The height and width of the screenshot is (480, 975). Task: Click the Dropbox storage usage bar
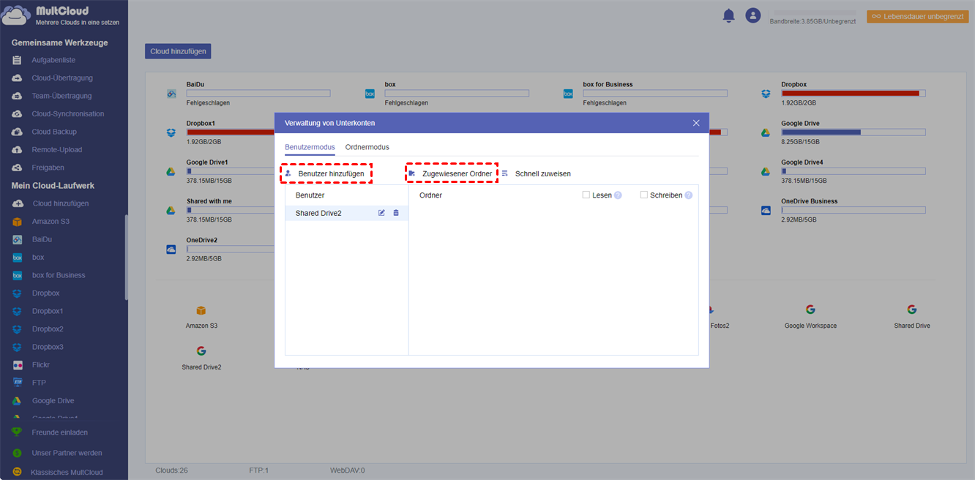pos(853,93)
